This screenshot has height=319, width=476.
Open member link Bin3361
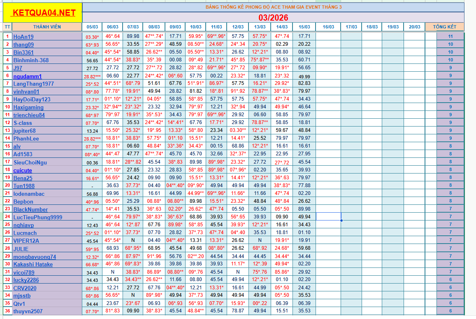point(23,52)
